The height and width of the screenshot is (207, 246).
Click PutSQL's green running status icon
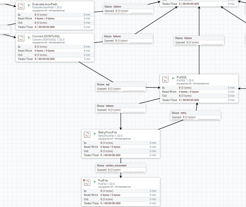173,78
